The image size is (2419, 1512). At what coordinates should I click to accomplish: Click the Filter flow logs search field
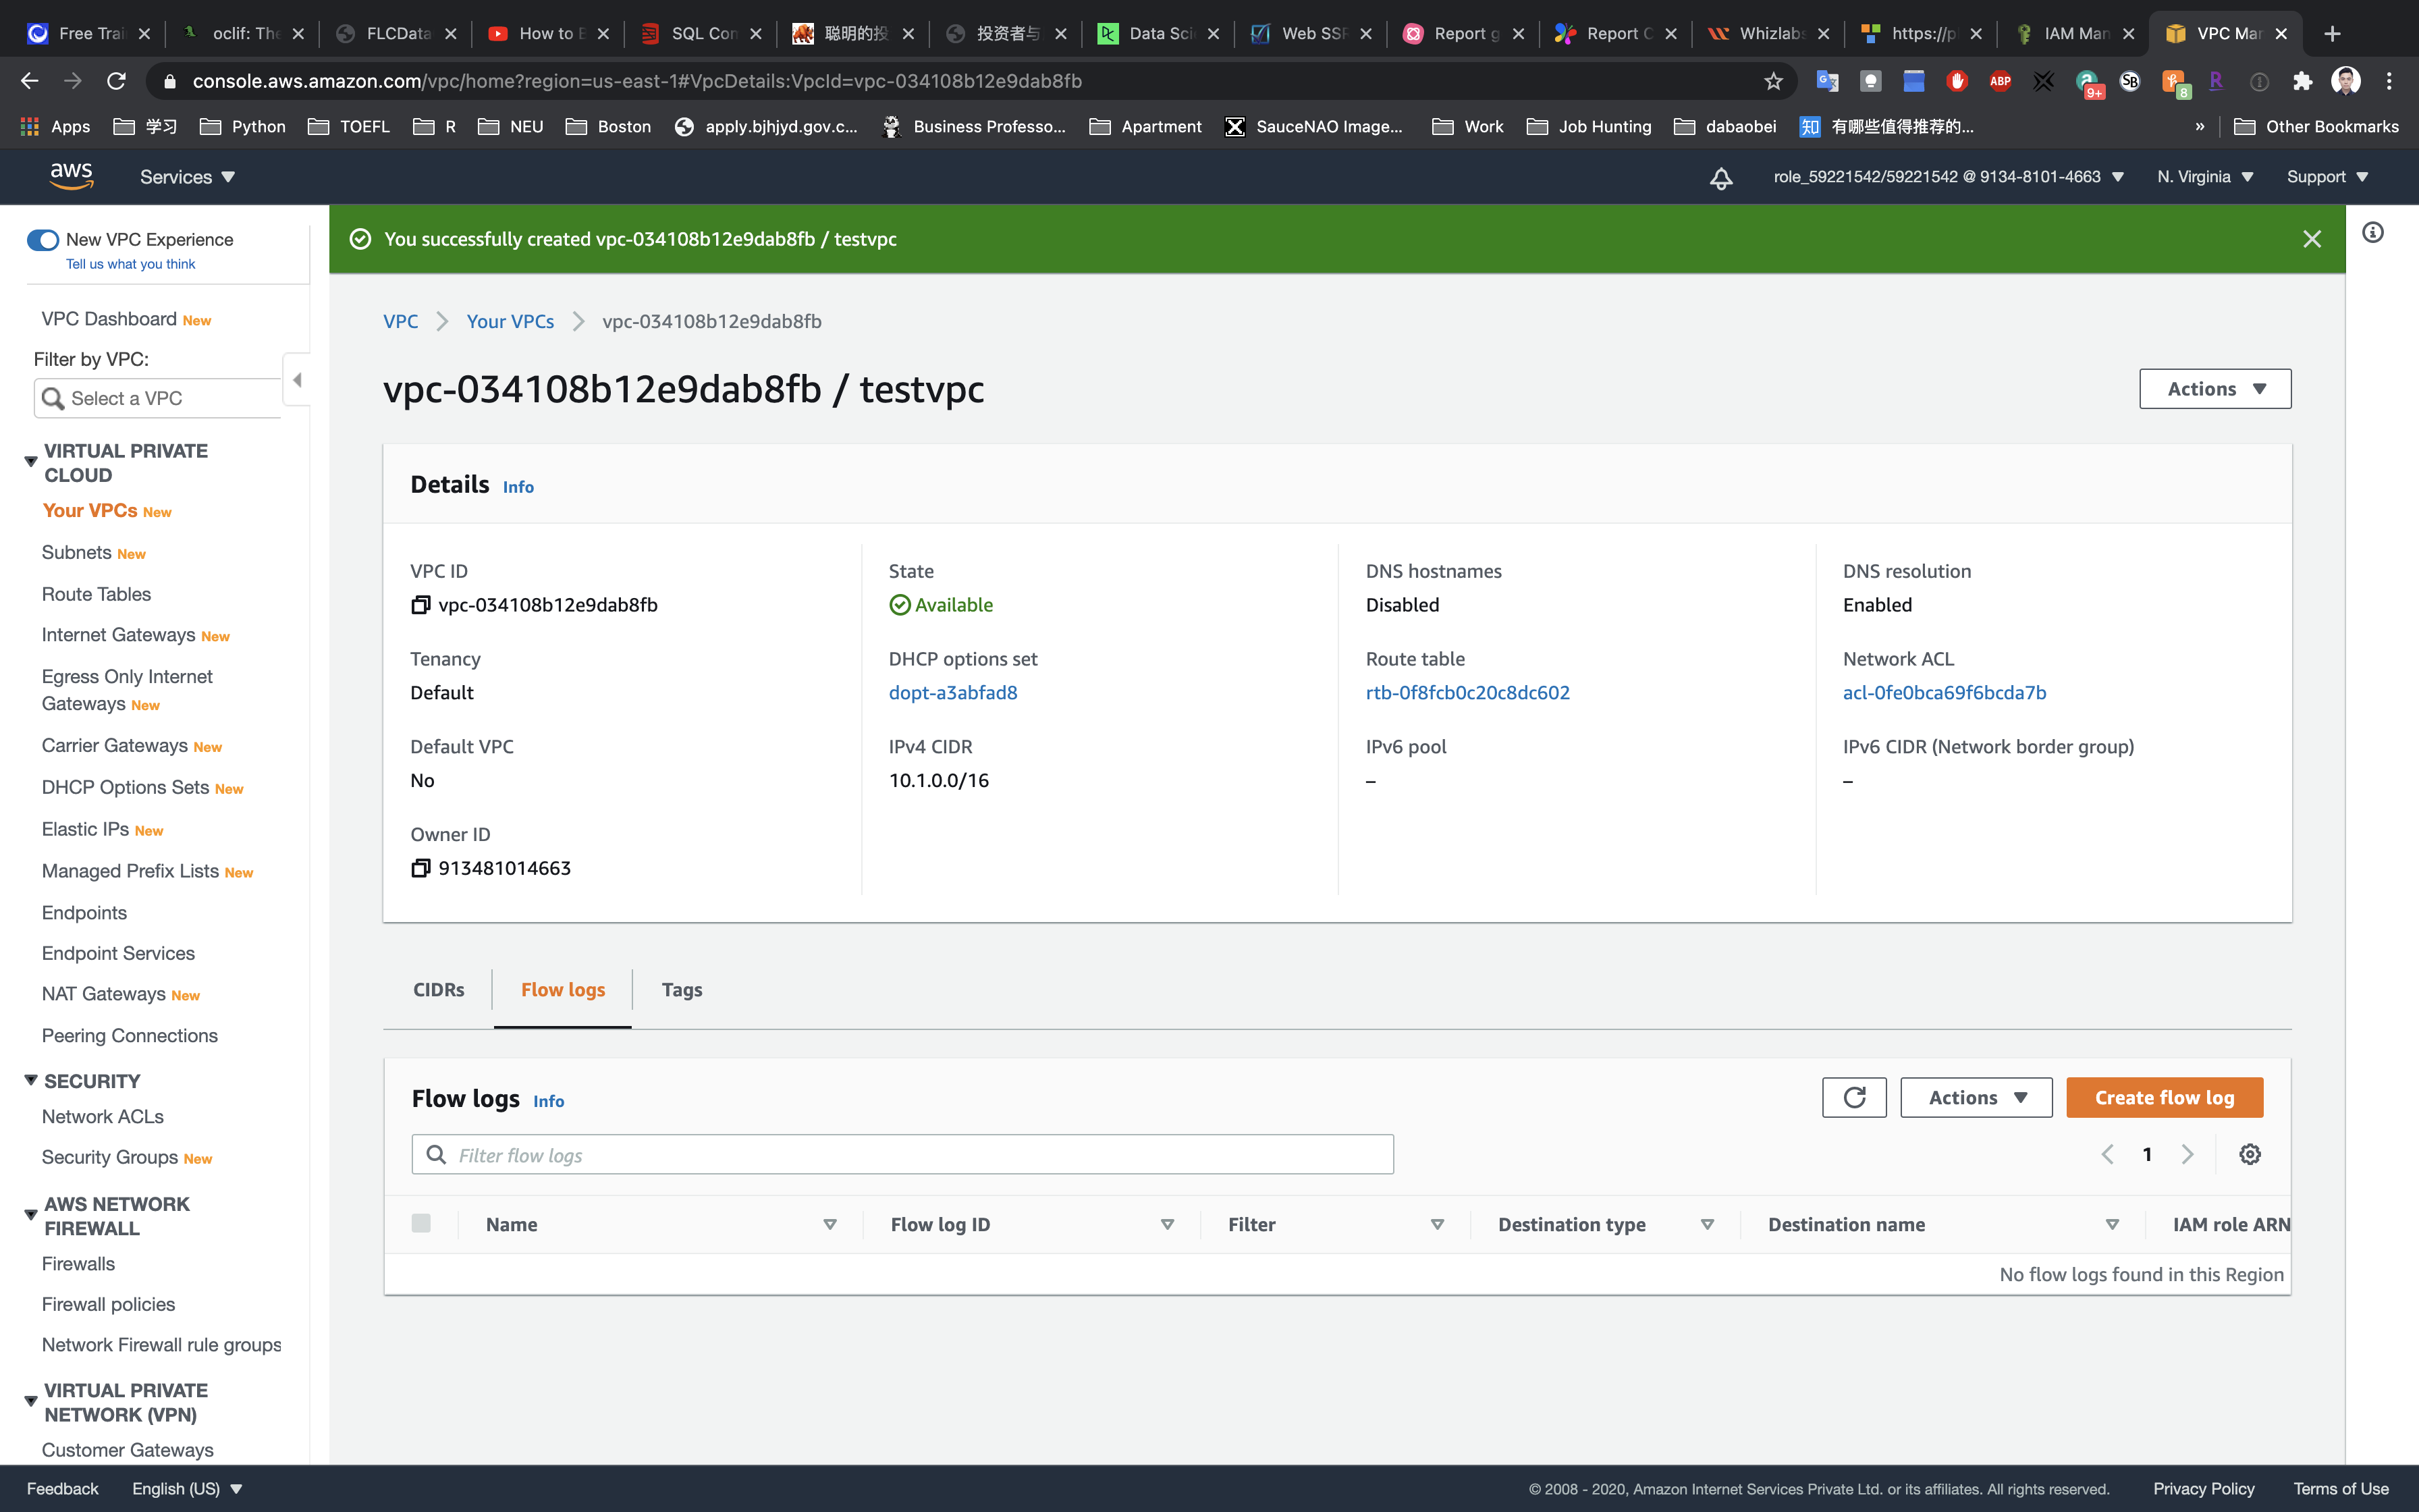coord(902,1155)
